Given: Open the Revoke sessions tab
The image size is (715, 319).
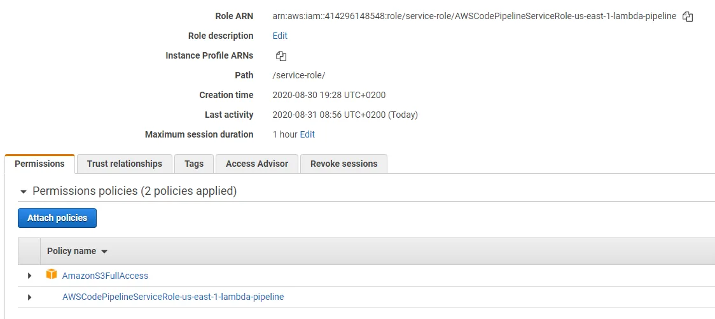Looking at the screenshot, I should point(344,164).
